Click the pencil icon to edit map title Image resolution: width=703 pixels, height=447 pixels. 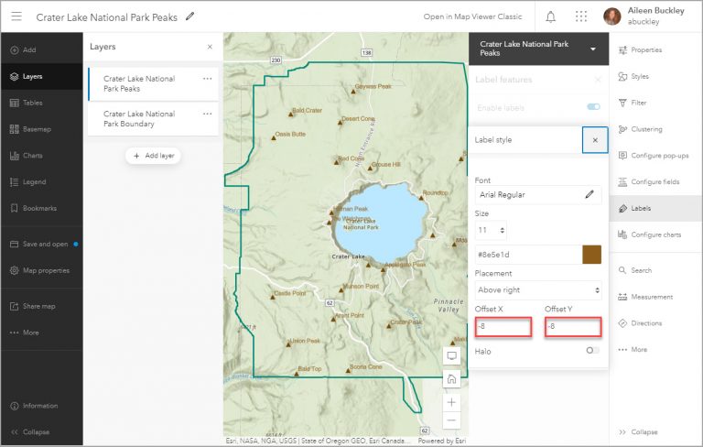click(x=190, y=16)
